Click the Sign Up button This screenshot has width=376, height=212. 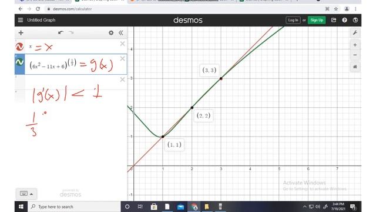click(317, 20)
